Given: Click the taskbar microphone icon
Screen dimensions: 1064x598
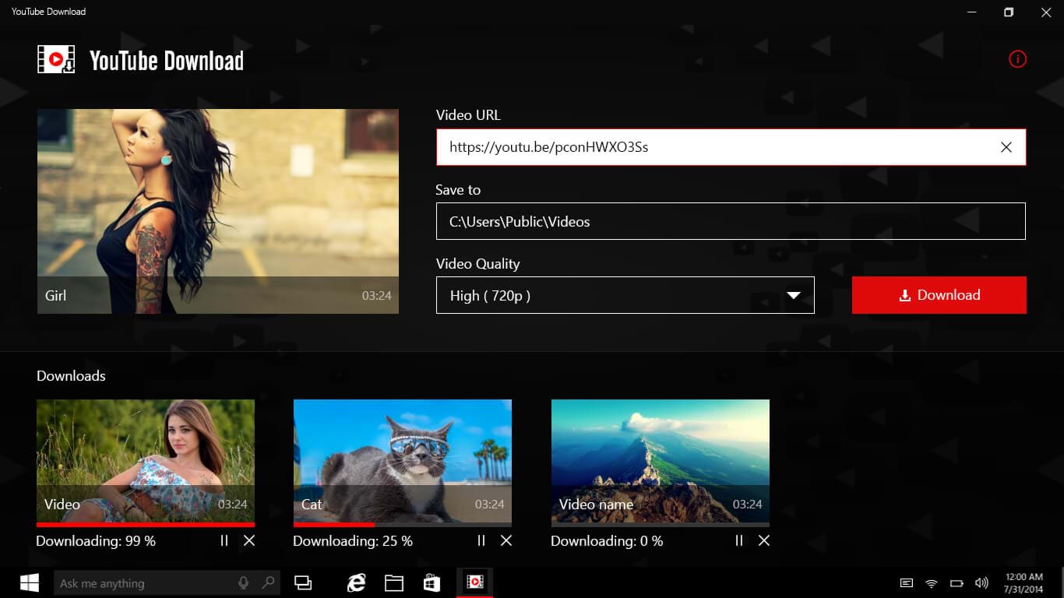Looking at the screenshot, I should (x=244, y=582).
